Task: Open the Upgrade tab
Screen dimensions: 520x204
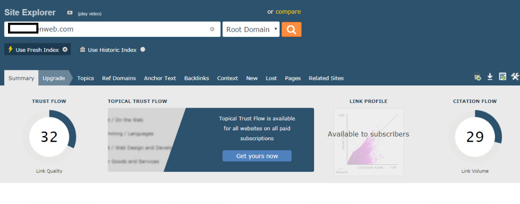Action: (54, 78)
